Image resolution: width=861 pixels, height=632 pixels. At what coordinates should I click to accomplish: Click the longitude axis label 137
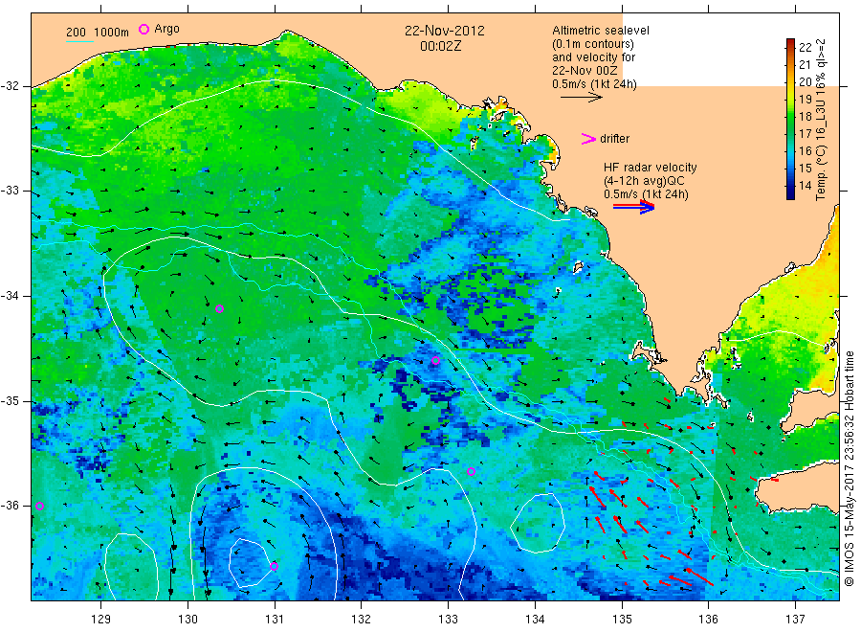click(x=795, y=620)
